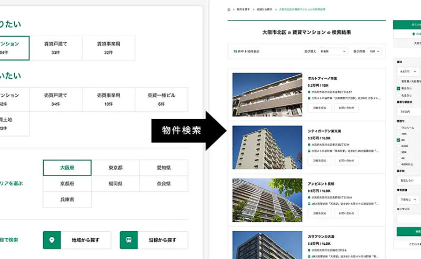Click address pin icon under アンビエント長柄
Screen dimensions: 421x259
pos(309,197)
